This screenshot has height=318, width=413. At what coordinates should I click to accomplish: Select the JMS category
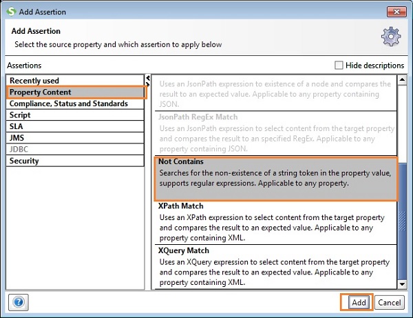17,138
